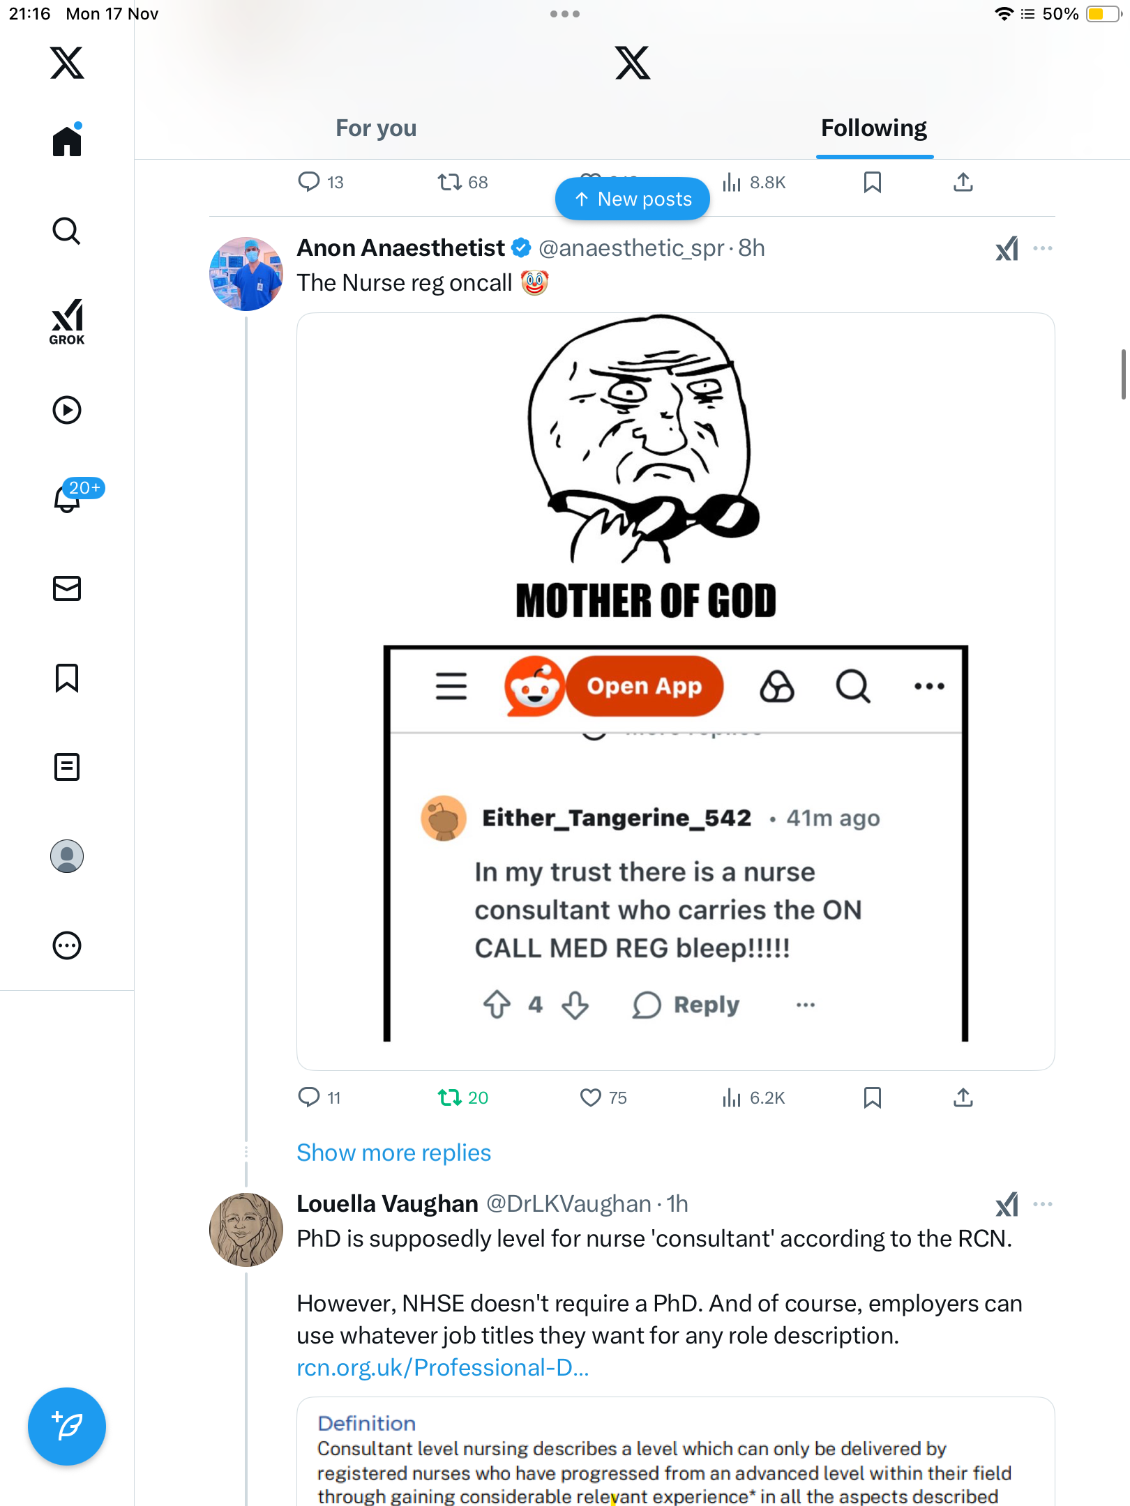Open the Lists icon in sidebar
This screenshot has height=1506, width=1130.
(67, 767)
